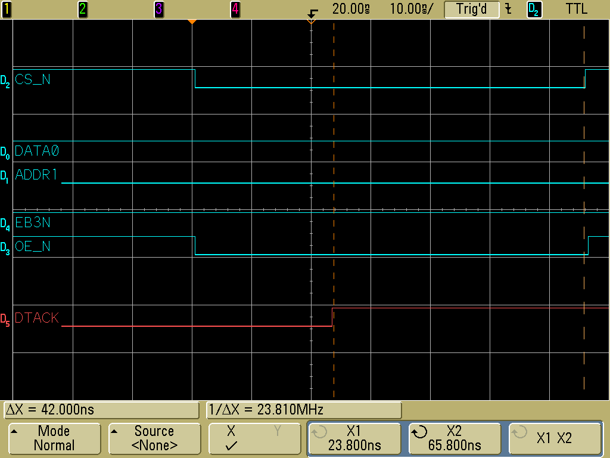
Task: Select the X1 cursor softkey
Action: click(x=354, y=438)
